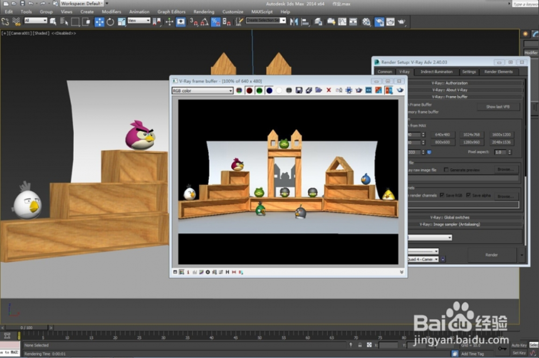Click the 0 / 100 time slider
The height and width of the screenshot is (358, 539).
[26, 328]
